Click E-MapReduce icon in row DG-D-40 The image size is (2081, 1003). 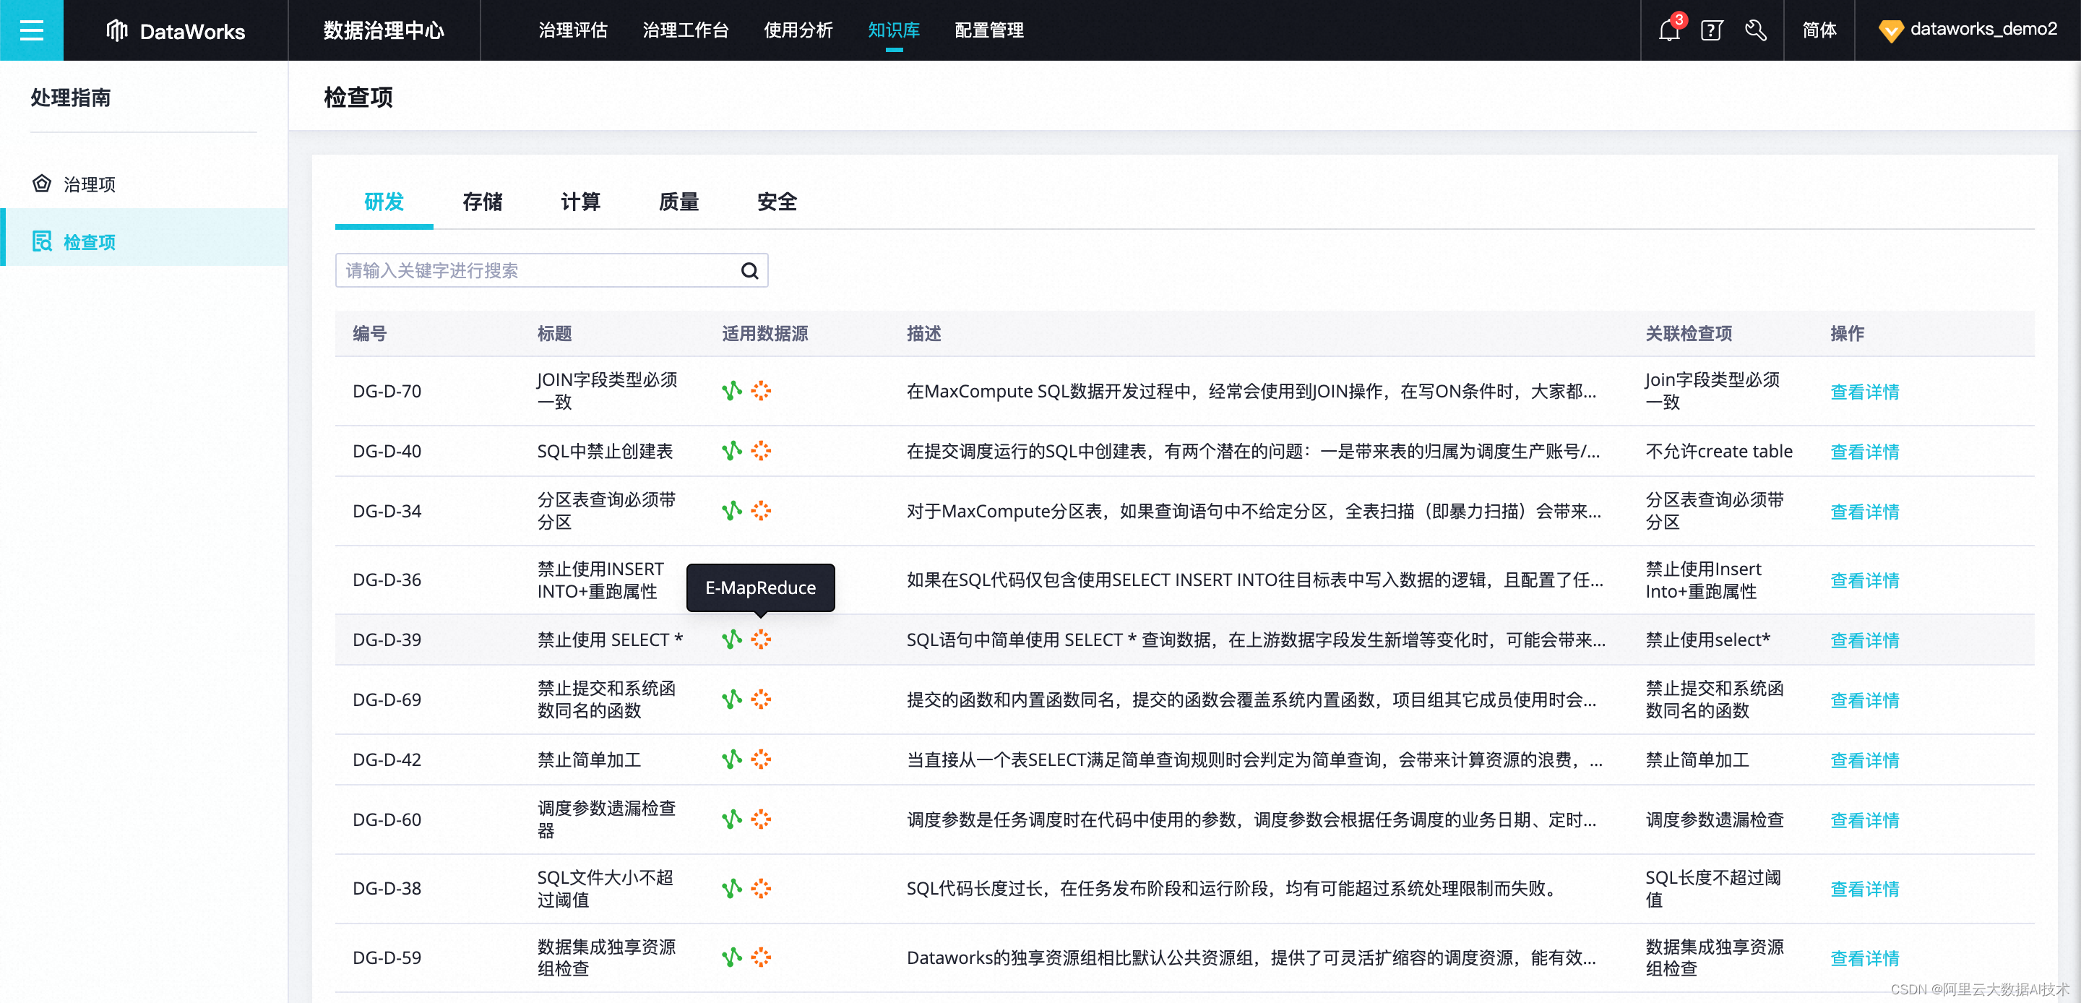(761, 451)
